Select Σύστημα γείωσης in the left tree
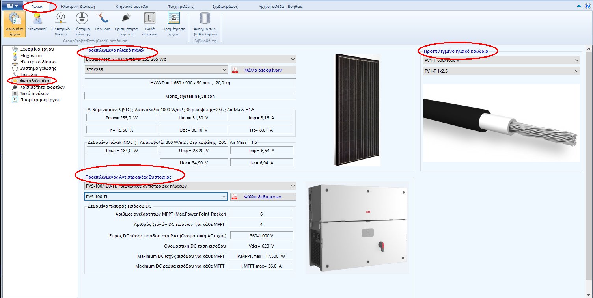 point(38,68)
